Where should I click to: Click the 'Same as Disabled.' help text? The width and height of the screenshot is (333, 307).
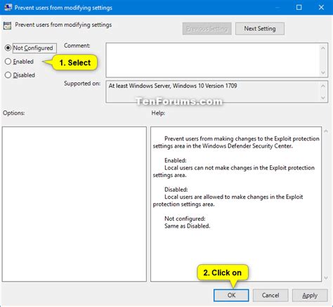(x=187, y=226)
